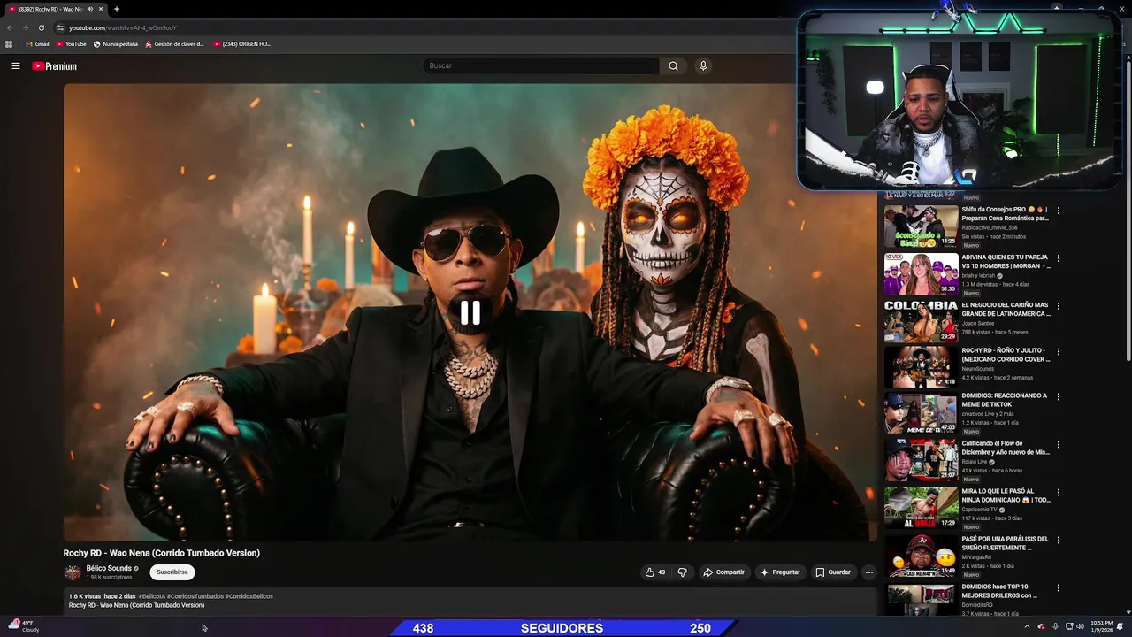Save video using Guardar button

tap(833, 572)
